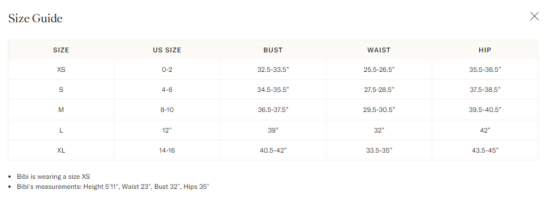
Task: Close the Size Guide dialog
Action: point(534,16)
